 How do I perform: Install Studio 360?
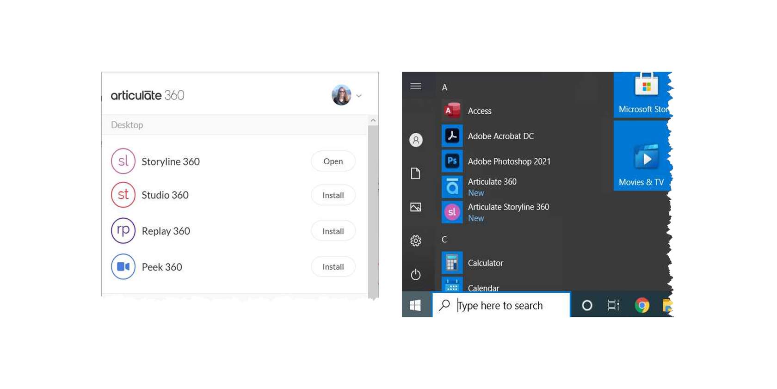tap(333, 195)
